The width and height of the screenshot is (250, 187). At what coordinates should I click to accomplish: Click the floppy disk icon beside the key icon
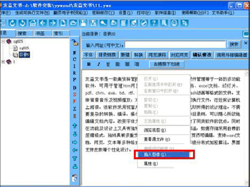click(x=93, y=23)
